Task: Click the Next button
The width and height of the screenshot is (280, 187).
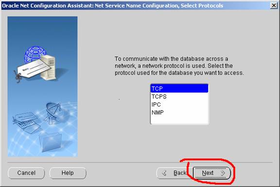Action: [x=212, y=173]
